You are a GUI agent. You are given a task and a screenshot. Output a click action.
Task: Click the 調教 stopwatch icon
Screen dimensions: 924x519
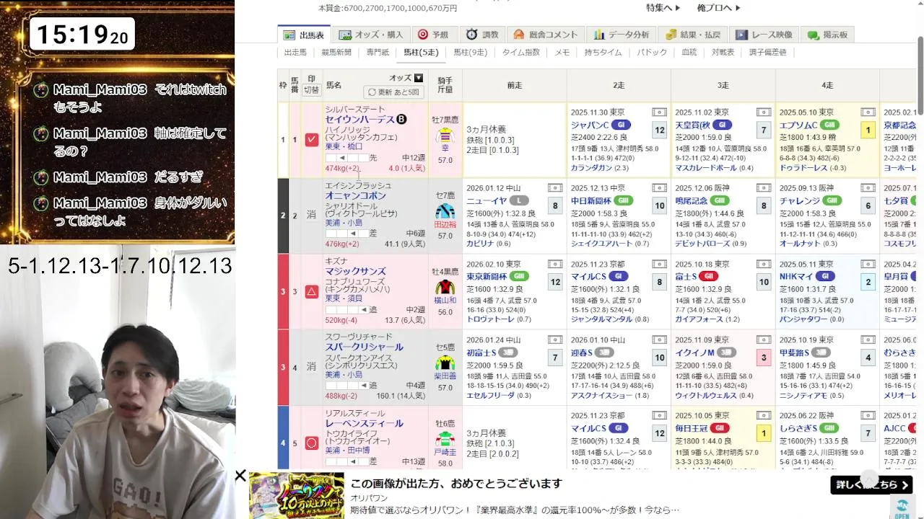point(471,35)
